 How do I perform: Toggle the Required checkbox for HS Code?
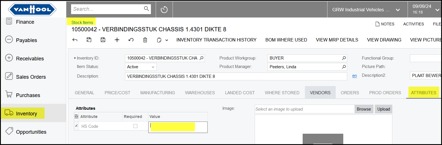pyautogui.click(x=135, y=126)
